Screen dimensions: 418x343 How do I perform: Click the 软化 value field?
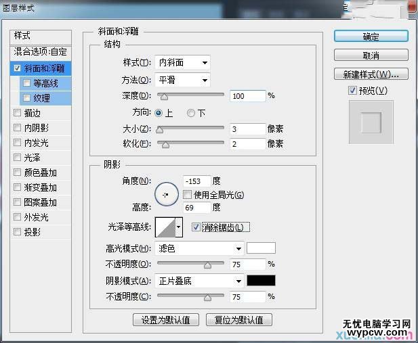248,144
